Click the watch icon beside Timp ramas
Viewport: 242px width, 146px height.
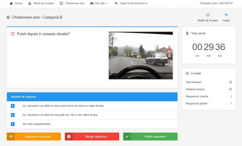pos(187,33)
